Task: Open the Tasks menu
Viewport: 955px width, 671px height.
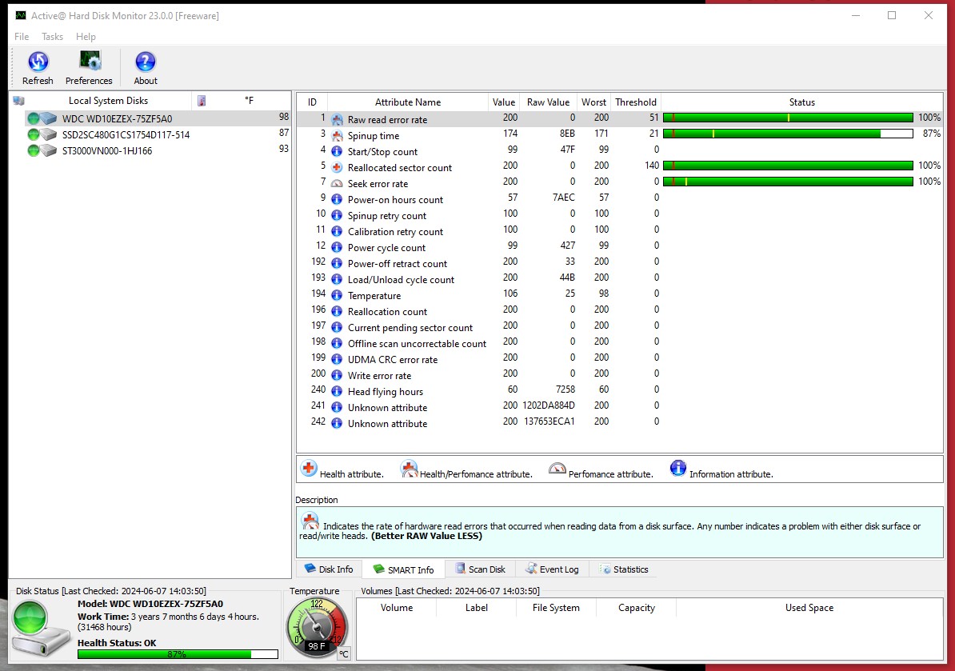Action: pyautogui.click(x=52, y=37)
